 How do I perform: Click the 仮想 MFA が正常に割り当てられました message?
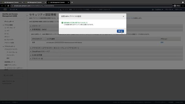pyautogui.click(x=76, y=23)
